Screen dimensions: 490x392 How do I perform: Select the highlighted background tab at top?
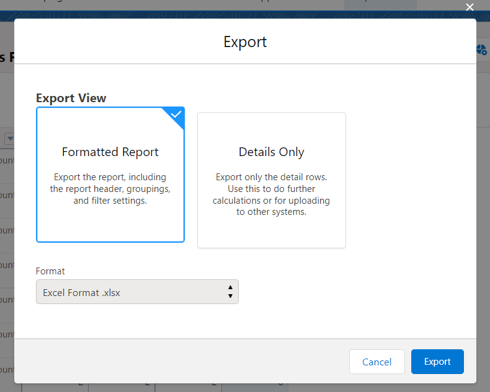click(380, 4)
